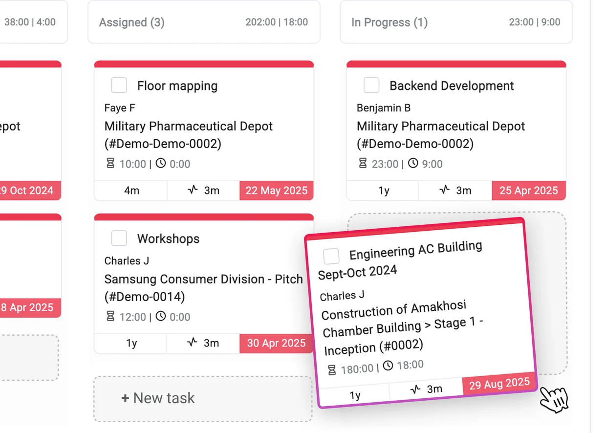Select Charles J on Engineering AC card
The height and width of the screenshot is (433, 606).
[x=342, y=296]
